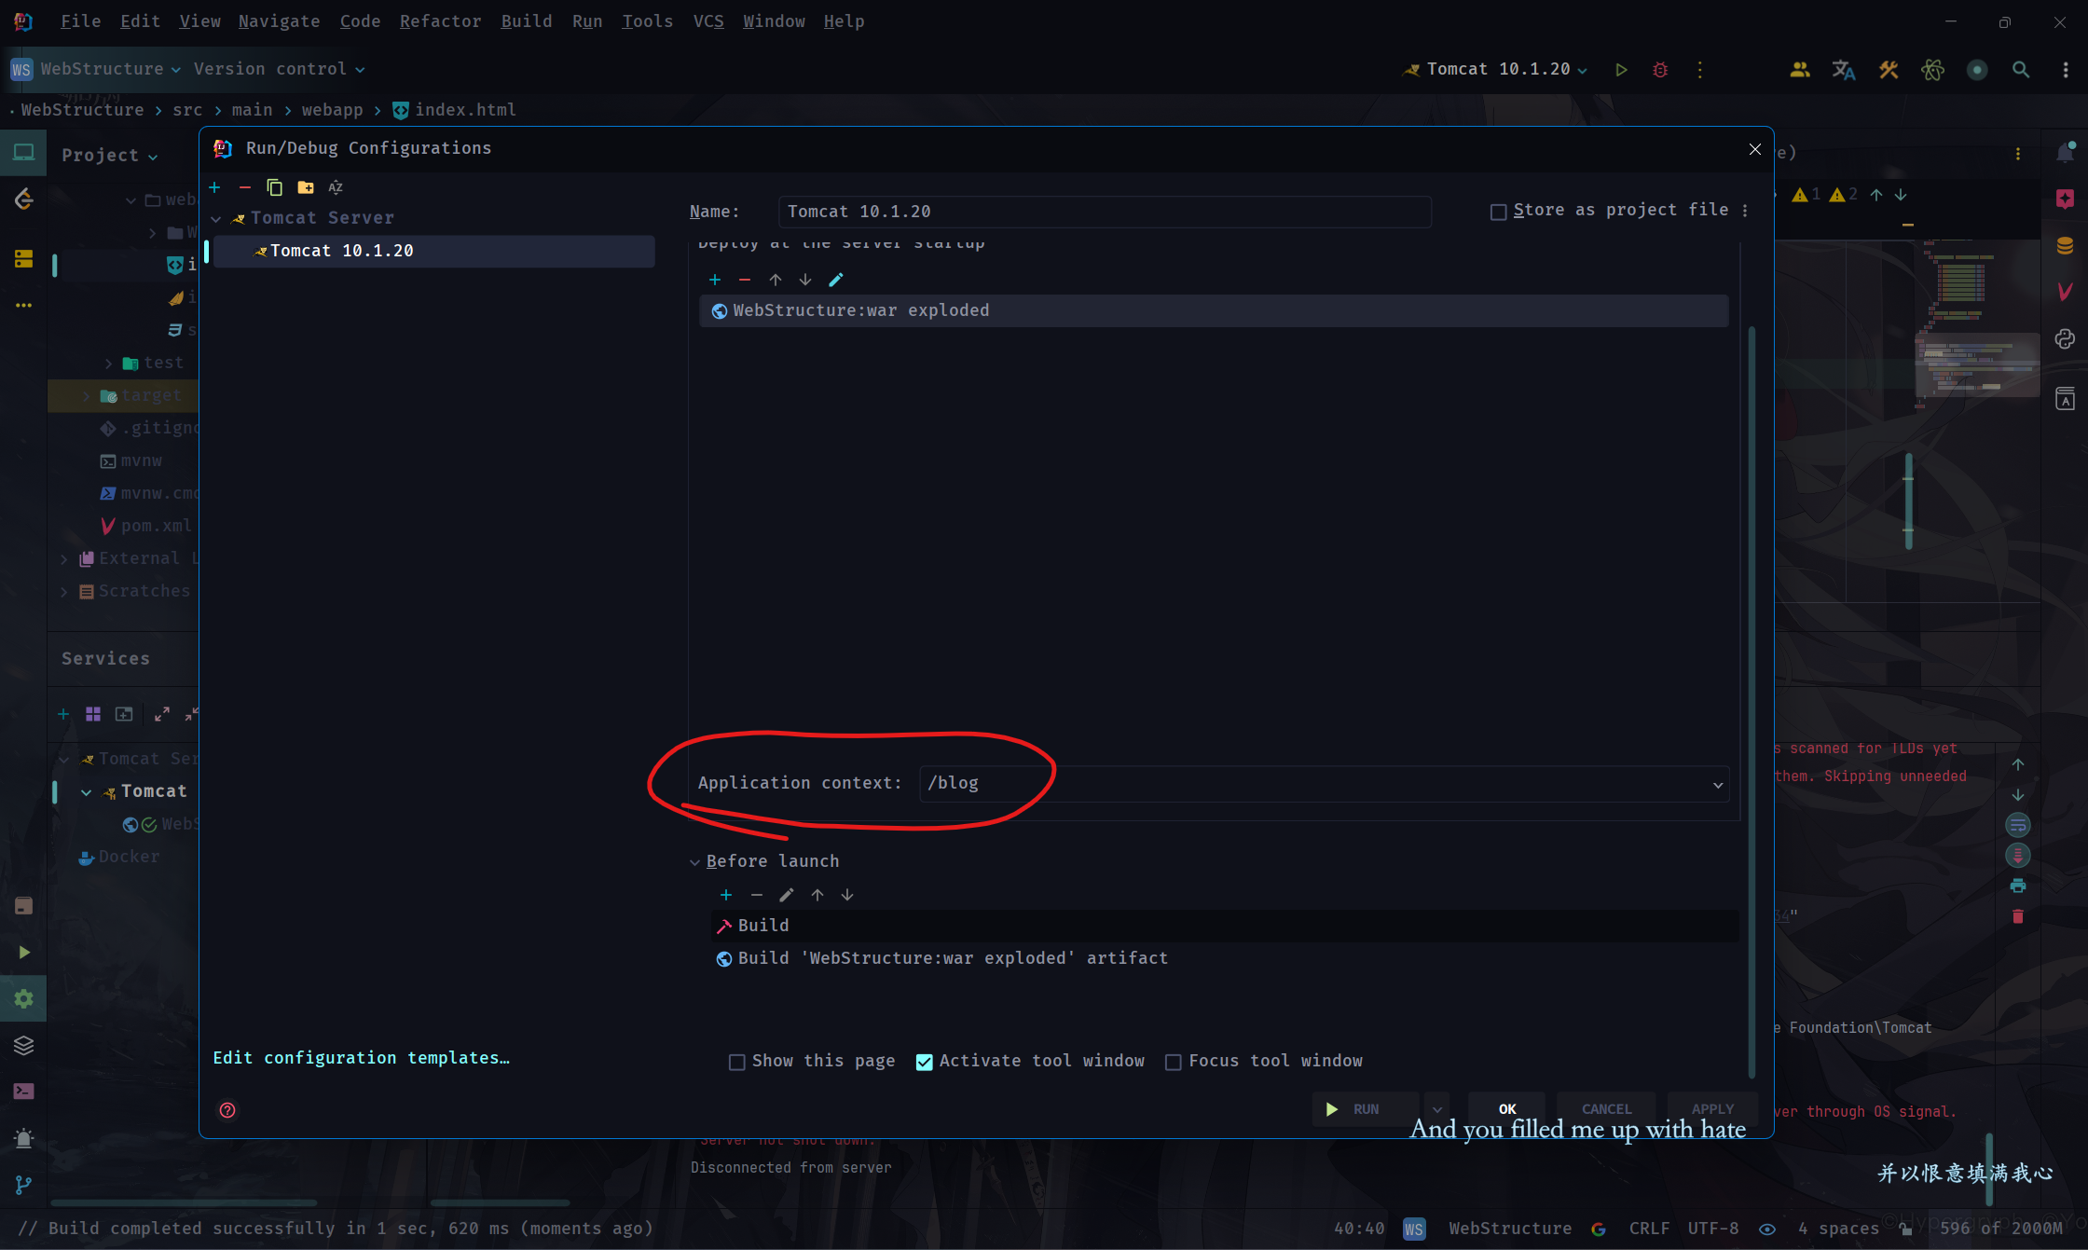Screen dimensions: 2088x1250
Task: Open Tomcat 10.1.20 run configuration dropdown
Action: pos(1495,69)
